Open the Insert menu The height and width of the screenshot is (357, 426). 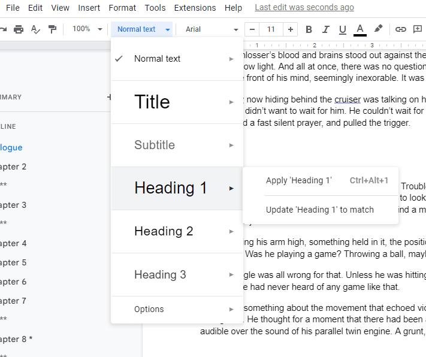coord(89,8)
